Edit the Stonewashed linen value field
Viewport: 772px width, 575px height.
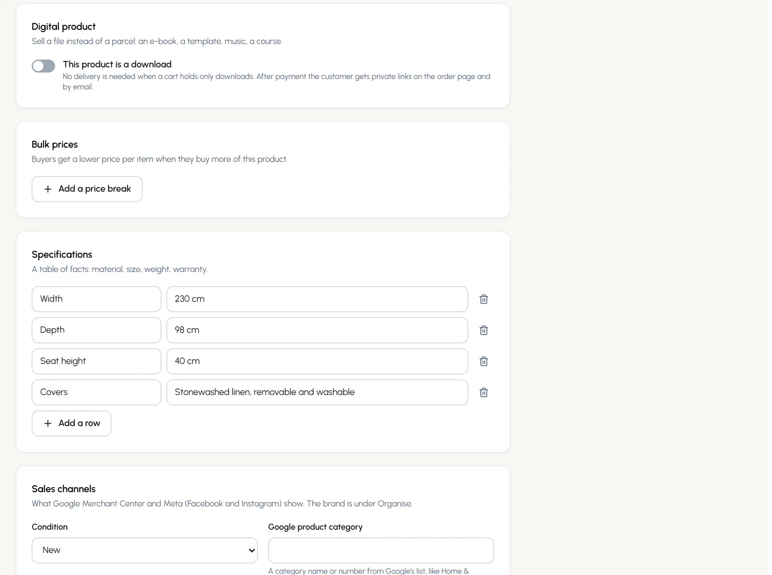pos(317,393)
